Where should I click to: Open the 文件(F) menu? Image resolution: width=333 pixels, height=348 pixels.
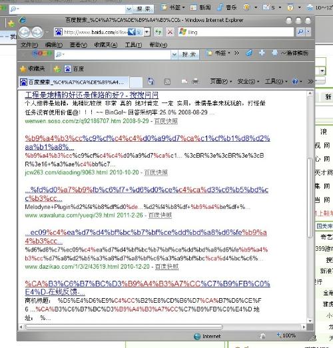(x=29, y=45)
